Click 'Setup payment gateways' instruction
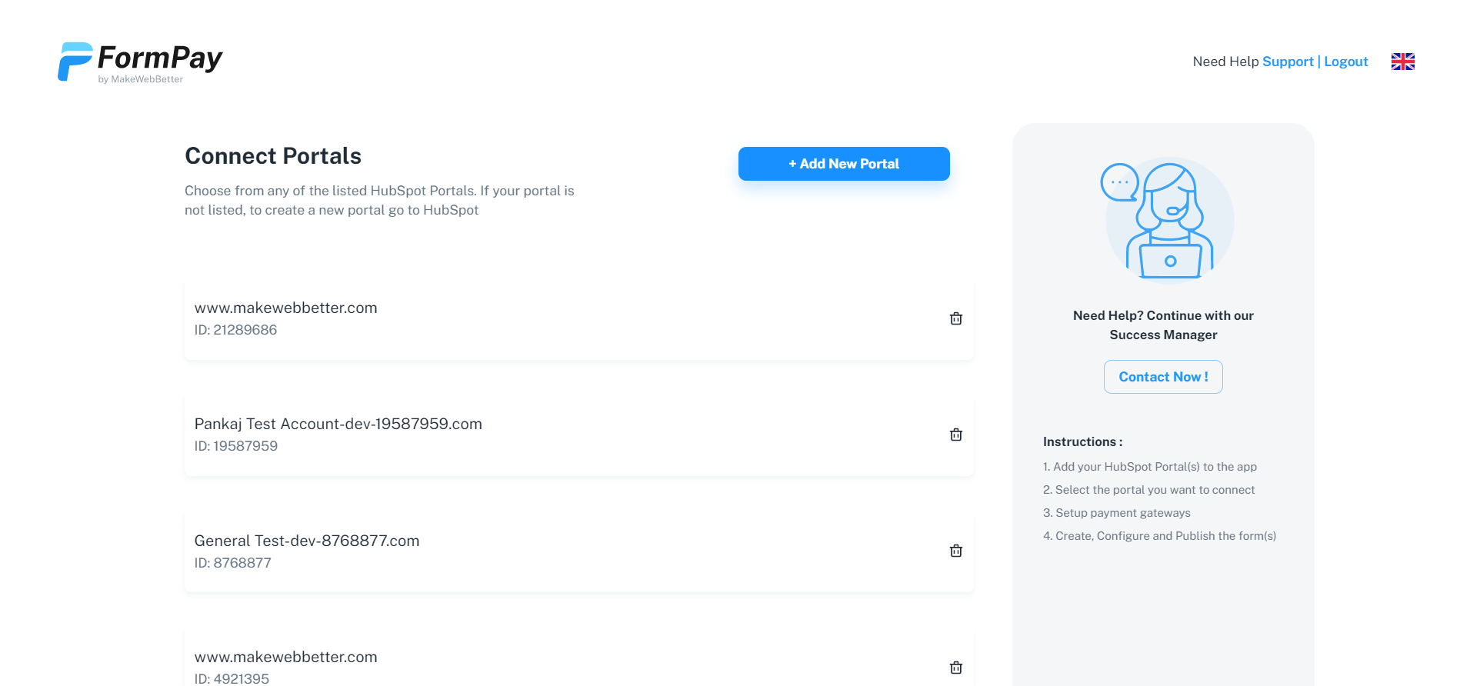This screenshot has width=1460, height=686. point(1116,513)
